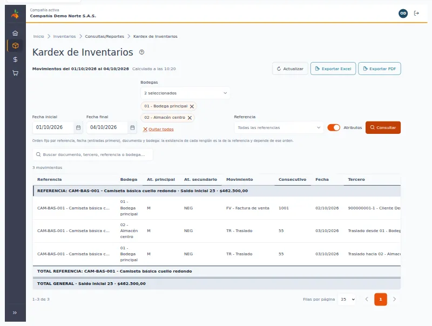The width and height of the screenshot is (432, 326).
Task: Click REFERENCIA: CAM-BAS-001 group header row
Action: click(217, 191)
